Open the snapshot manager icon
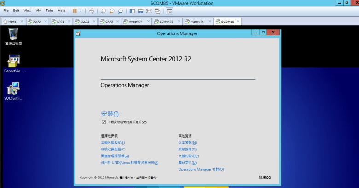 point(121,11)
